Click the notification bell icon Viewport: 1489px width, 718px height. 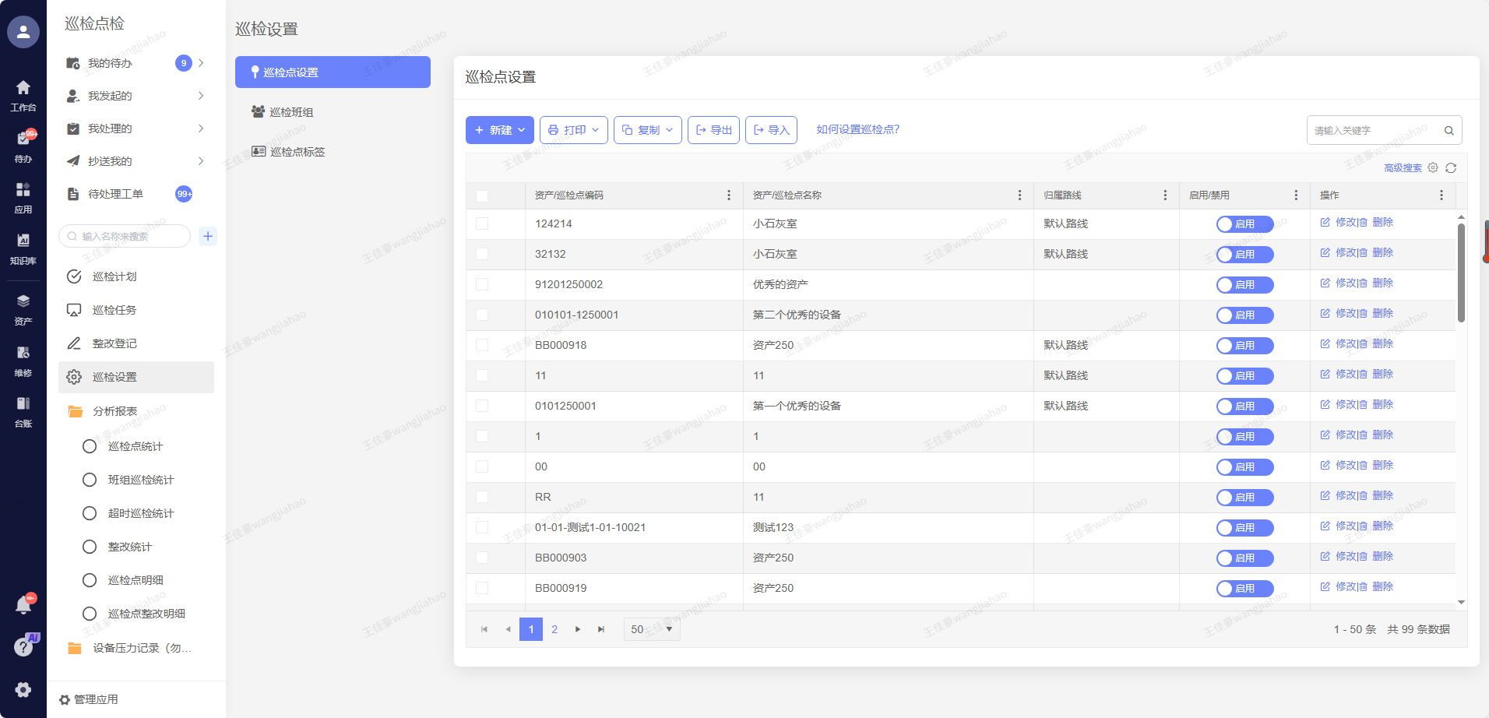(23, 604)
